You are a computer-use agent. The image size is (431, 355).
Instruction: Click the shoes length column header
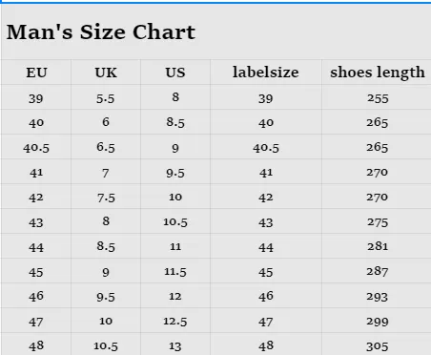[x=377, y=73]
